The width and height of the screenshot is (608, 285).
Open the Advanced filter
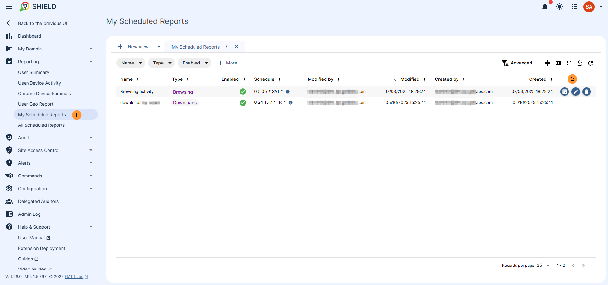[x=517, y=63]
